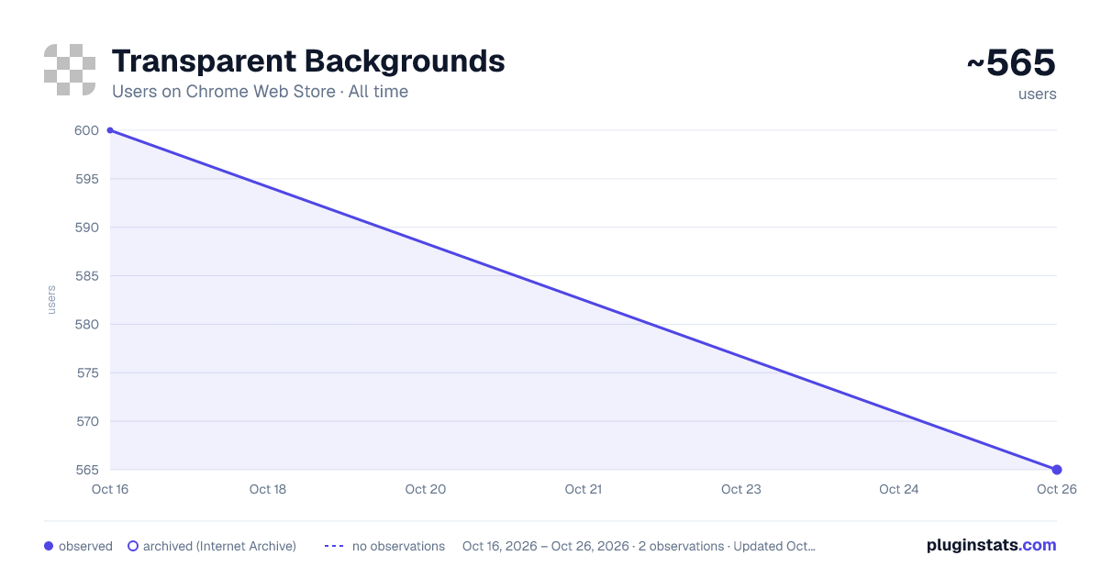The width and height of the screenshot is (1101, 578).
Task: Click the Oct 26 x-axis label
Action: tap(1055, 489)
